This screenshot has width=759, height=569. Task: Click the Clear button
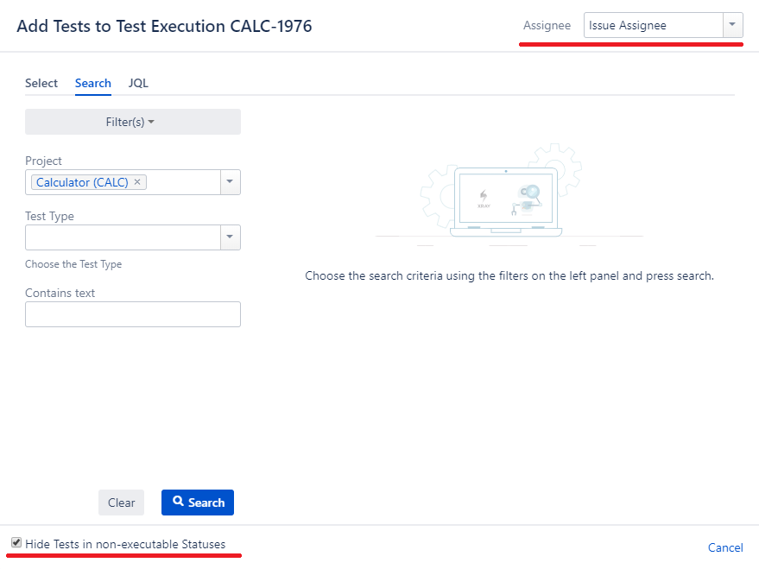pos(122,503)
